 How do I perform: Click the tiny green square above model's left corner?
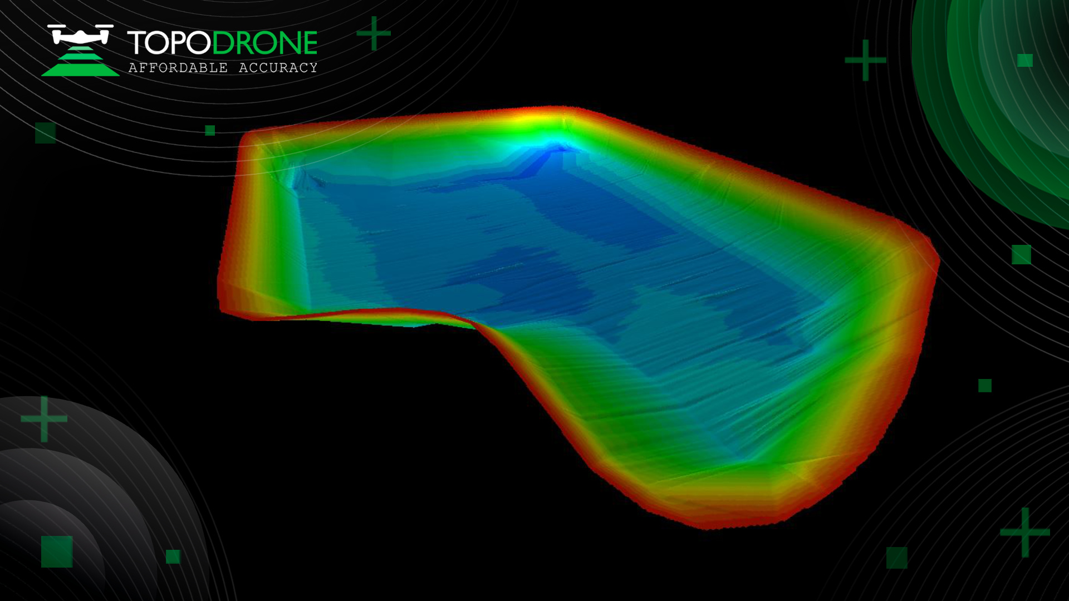pos(210,130)
